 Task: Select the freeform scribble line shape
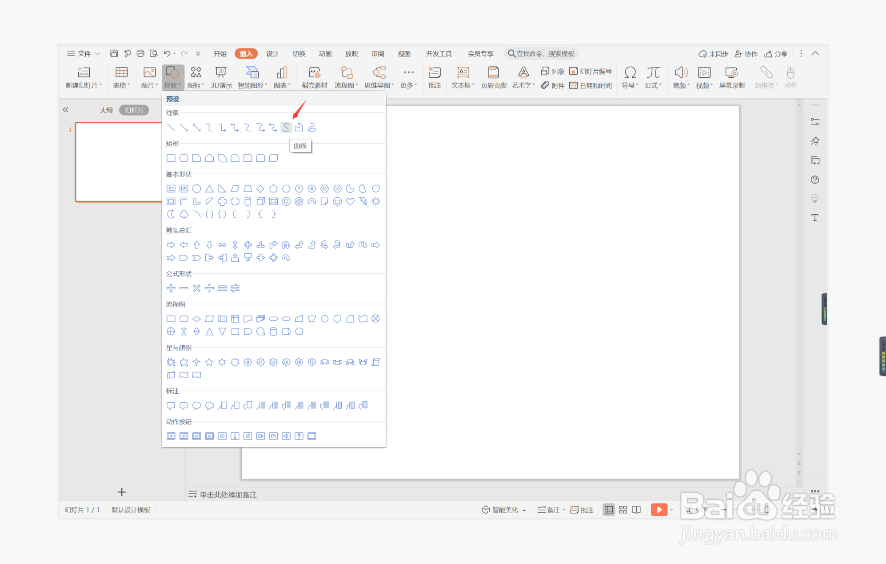coord(312,128)
